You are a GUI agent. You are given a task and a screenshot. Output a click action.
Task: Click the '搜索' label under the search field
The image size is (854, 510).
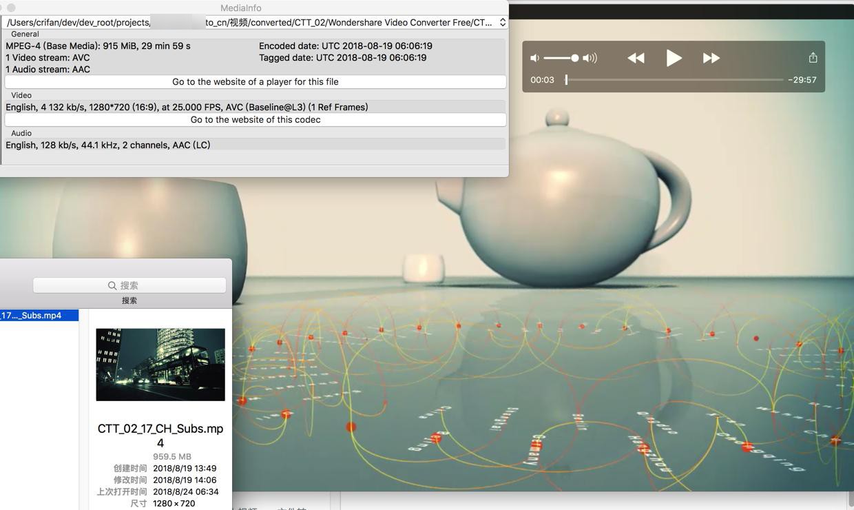pos(129,300)
